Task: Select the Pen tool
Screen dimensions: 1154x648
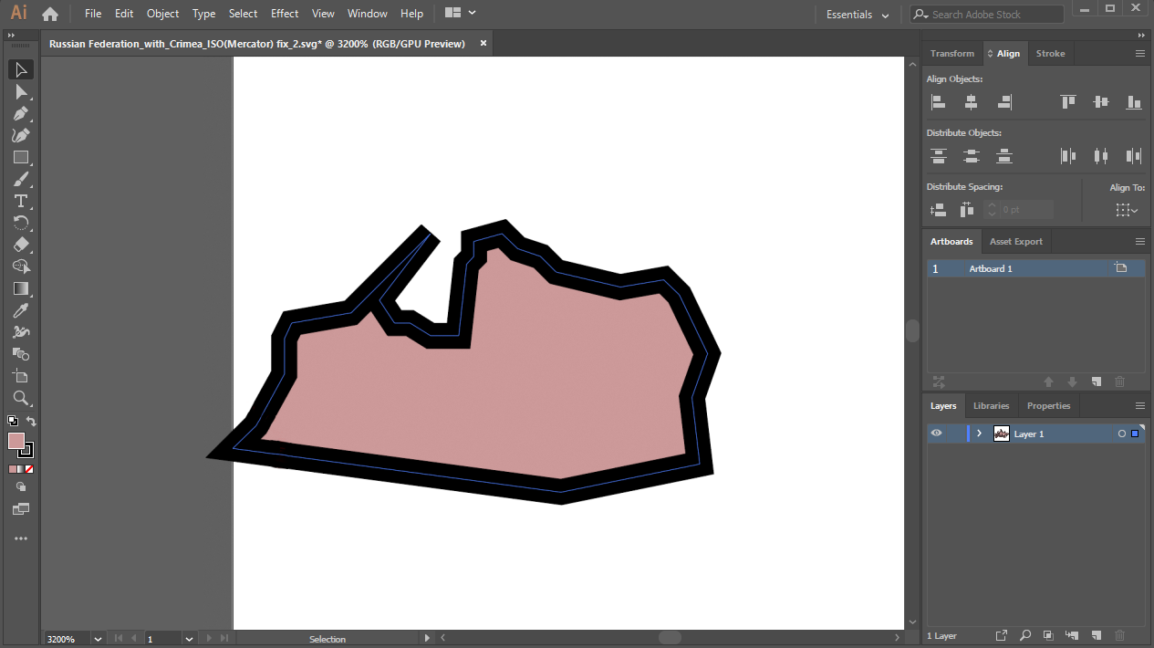Action: pos(21,113)
